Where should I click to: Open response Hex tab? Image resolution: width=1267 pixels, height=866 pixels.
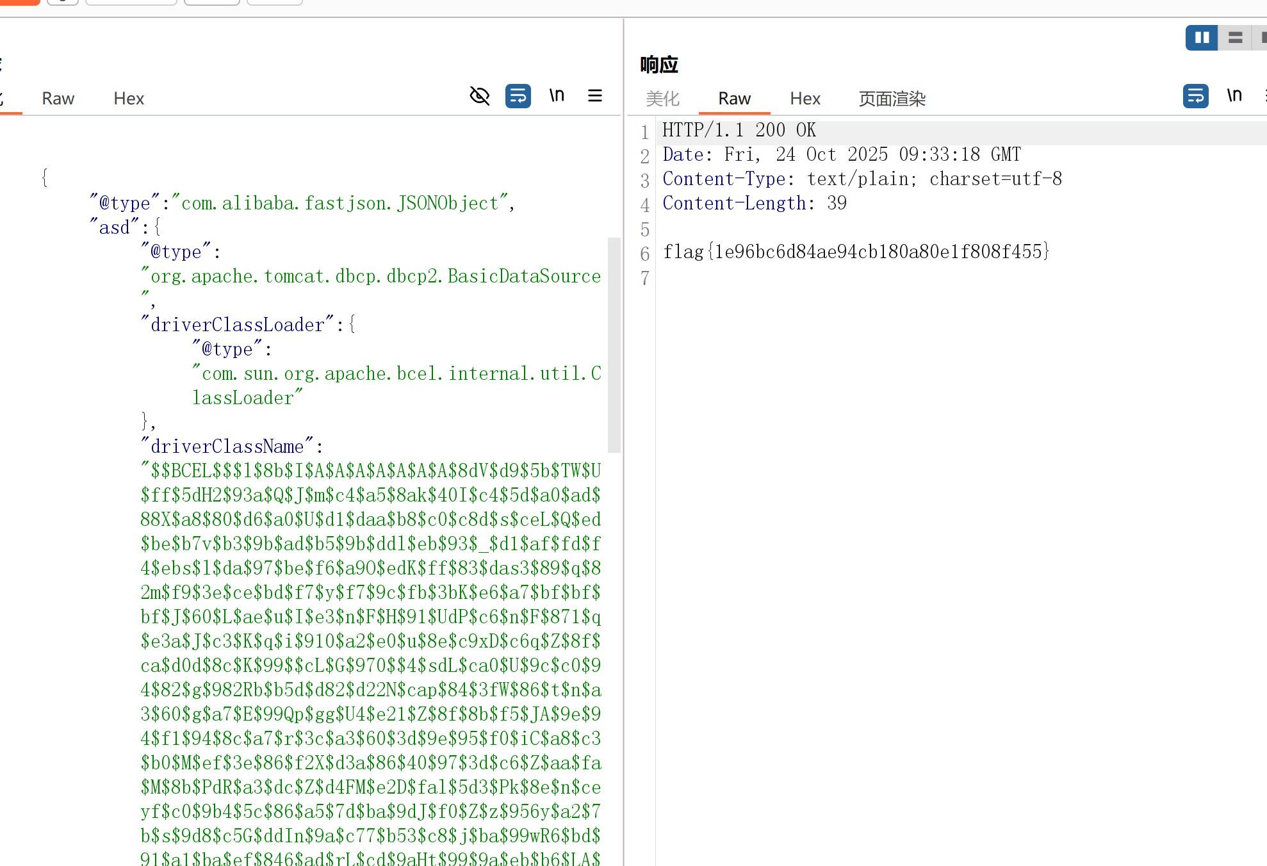click(x=805, y=99)
